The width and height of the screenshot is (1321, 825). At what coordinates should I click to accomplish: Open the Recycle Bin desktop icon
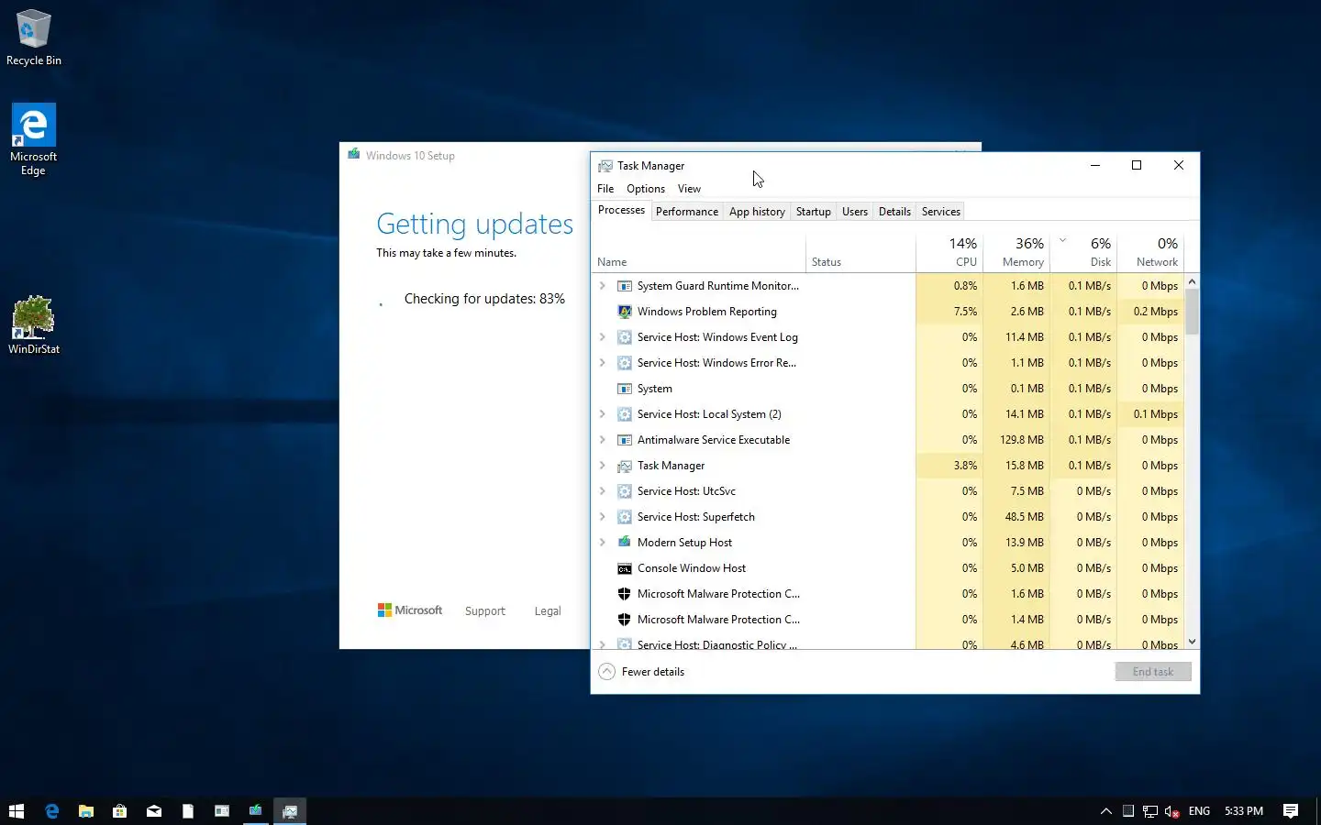point(34,37)
